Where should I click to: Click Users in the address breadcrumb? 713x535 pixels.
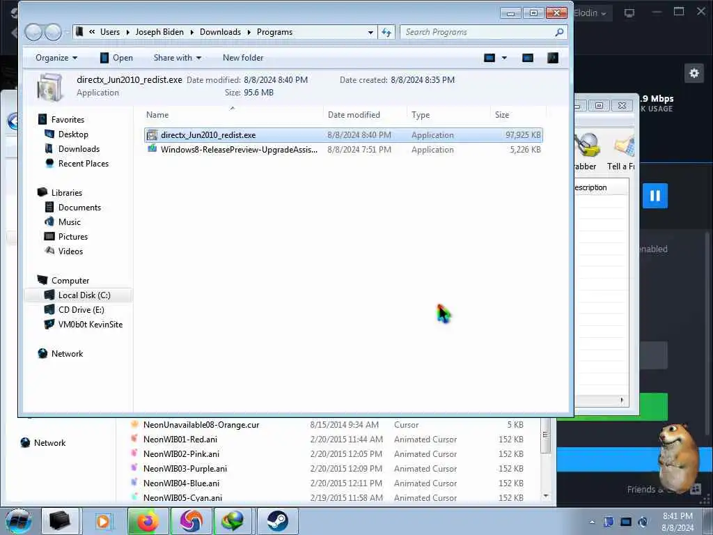110,32
